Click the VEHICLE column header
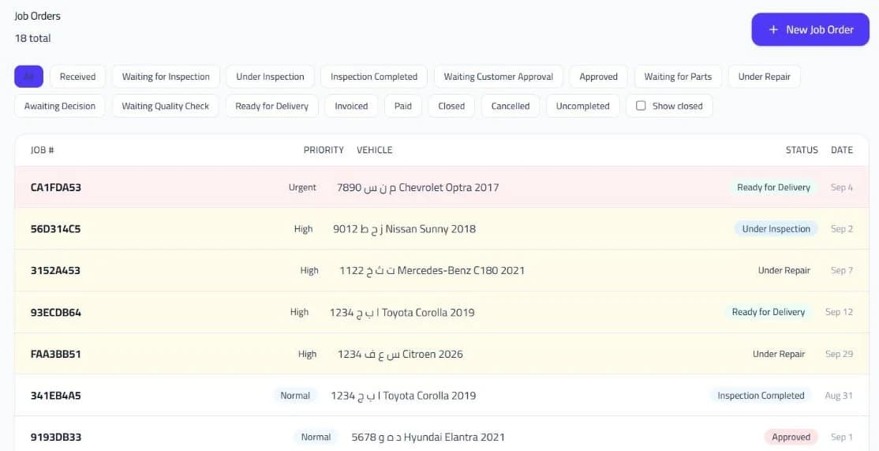Screen dimensions: 879x451 375,150
